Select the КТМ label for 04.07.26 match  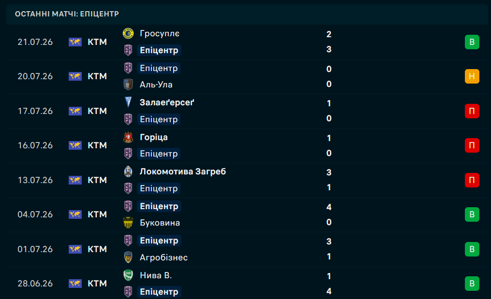click(x=97, y=214)
